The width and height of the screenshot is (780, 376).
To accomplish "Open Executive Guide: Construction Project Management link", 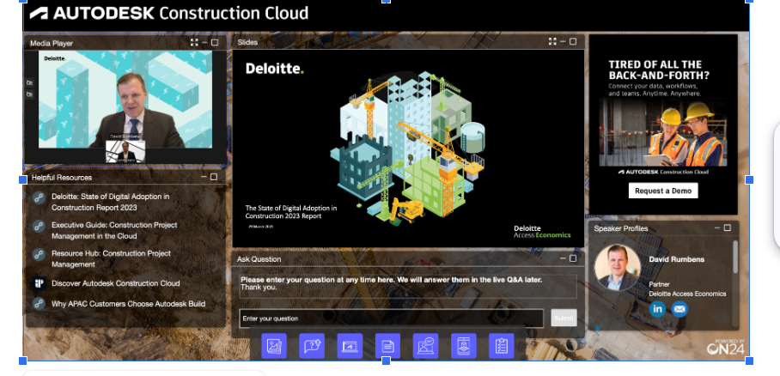I will [114, 230].
